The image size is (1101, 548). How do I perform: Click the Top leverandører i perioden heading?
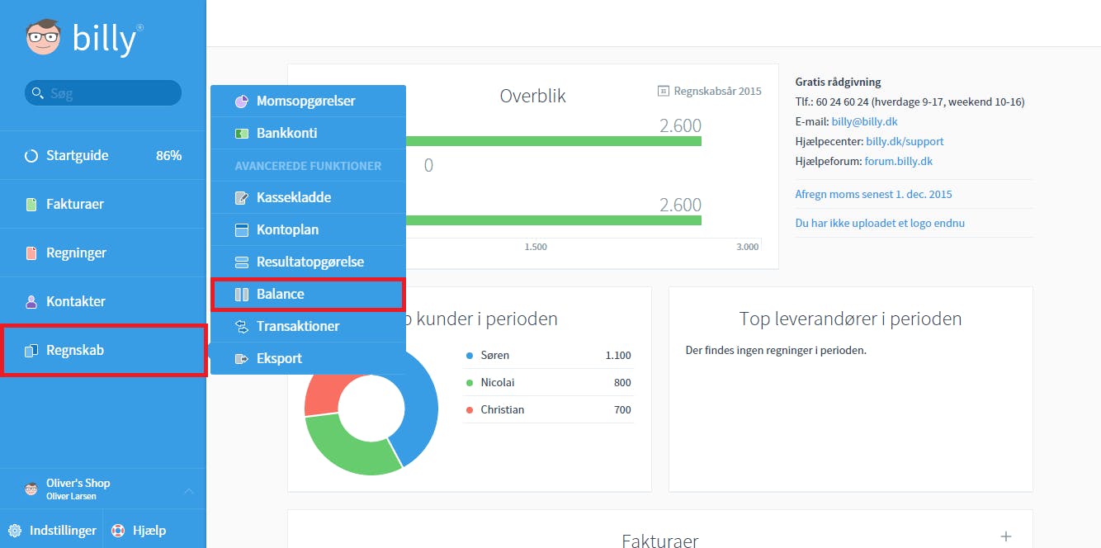tap(850, 319)
